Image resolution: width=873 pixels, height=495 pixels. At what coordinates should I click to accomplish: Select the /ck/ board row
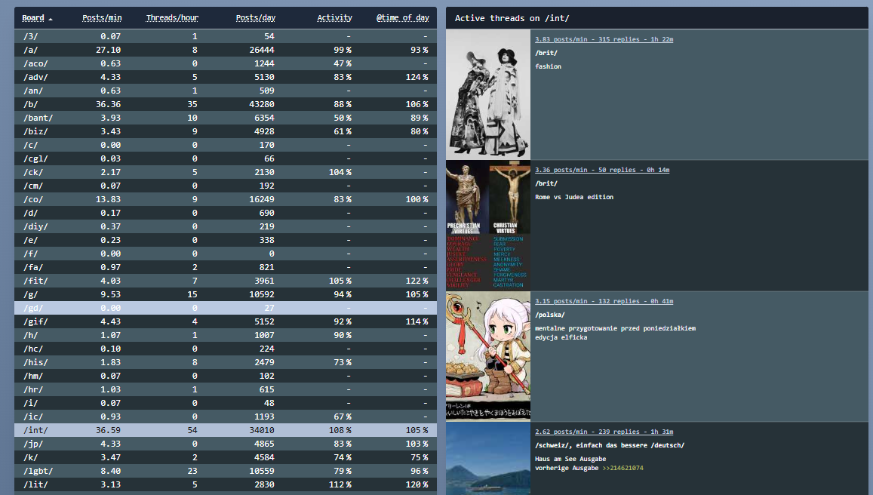coord(226,172)
